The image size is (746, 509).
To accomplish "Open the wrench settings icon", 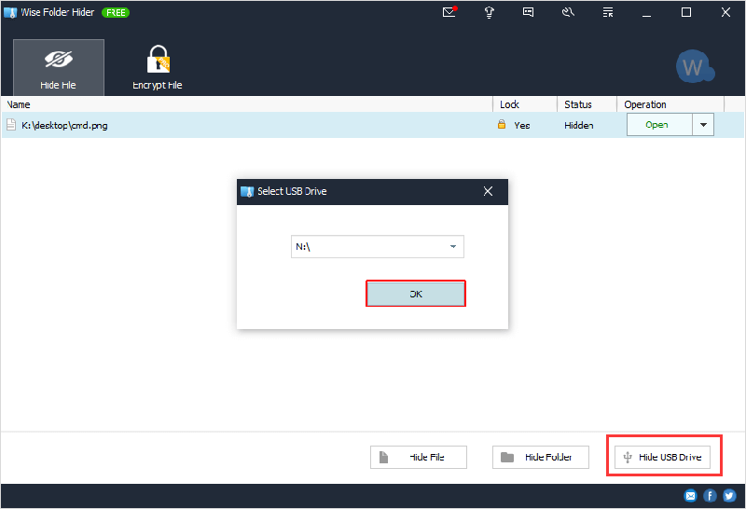I will click(x=568, y=12).
